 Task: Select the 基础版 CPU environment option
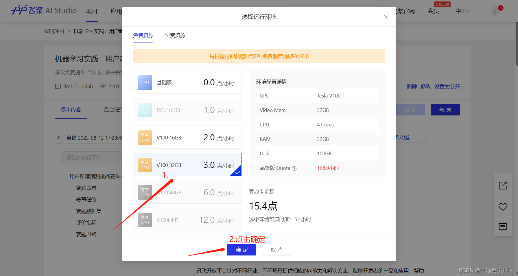pos(187,82)
